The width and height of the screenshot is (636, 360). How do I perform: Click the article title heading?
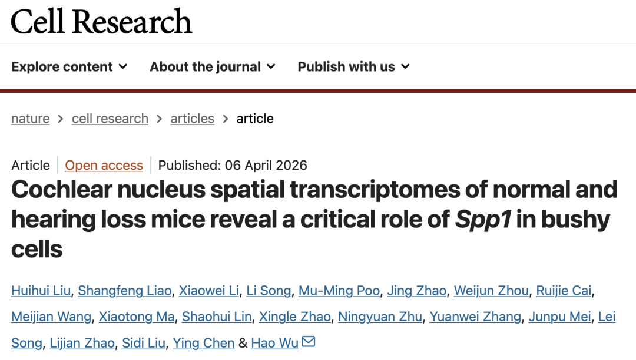[x=314, y=219]
